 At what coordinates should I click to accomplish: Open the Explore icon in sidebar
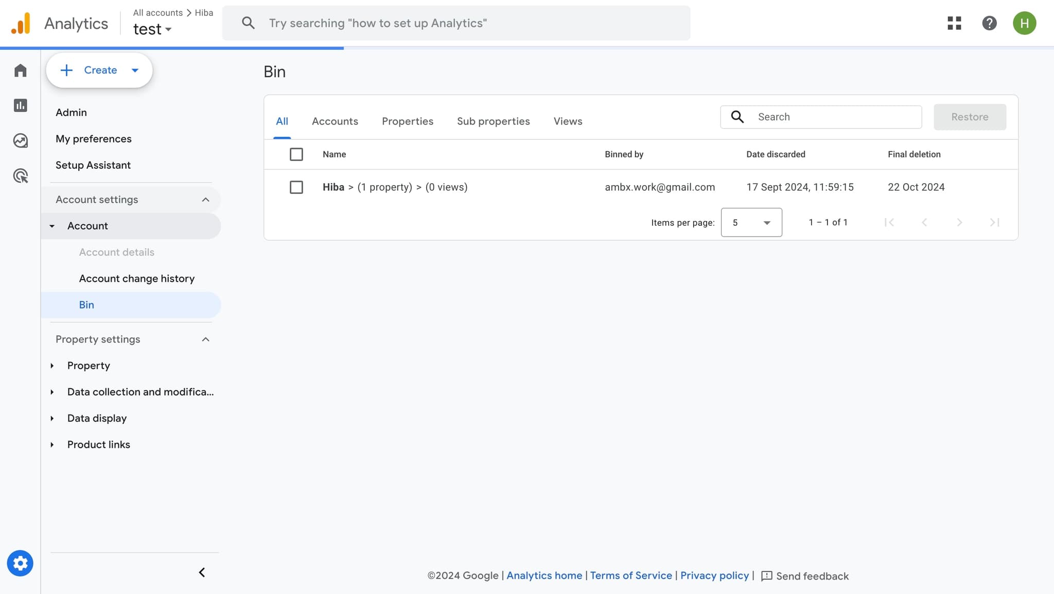click(x=20, y=140)
